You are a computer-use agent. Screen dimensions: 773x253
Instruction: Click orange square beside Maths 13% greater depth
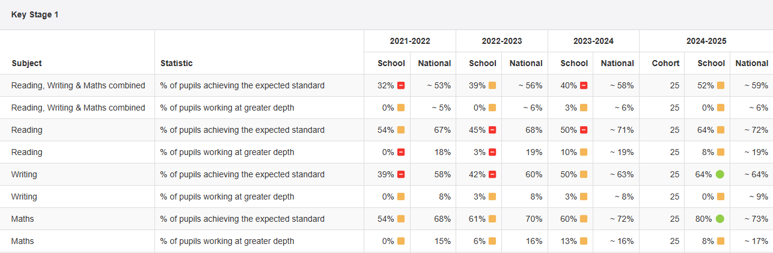(584, 242)
